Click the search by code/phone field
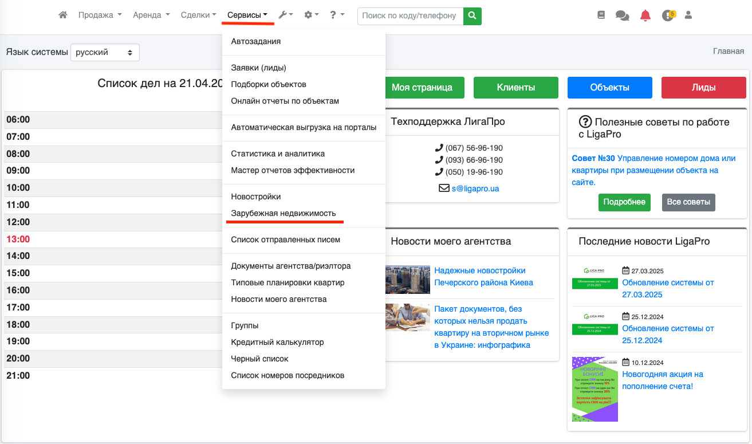Viewport: 752px width, 444px height. tap(410, 16)
